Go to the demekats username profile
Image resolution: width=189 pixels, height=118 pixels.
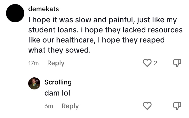(44, 9)
